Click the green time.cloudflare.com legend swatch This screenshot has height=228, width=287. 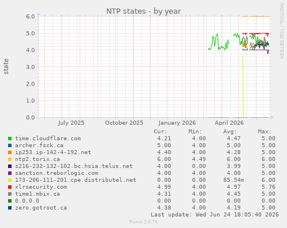[10, 139]
